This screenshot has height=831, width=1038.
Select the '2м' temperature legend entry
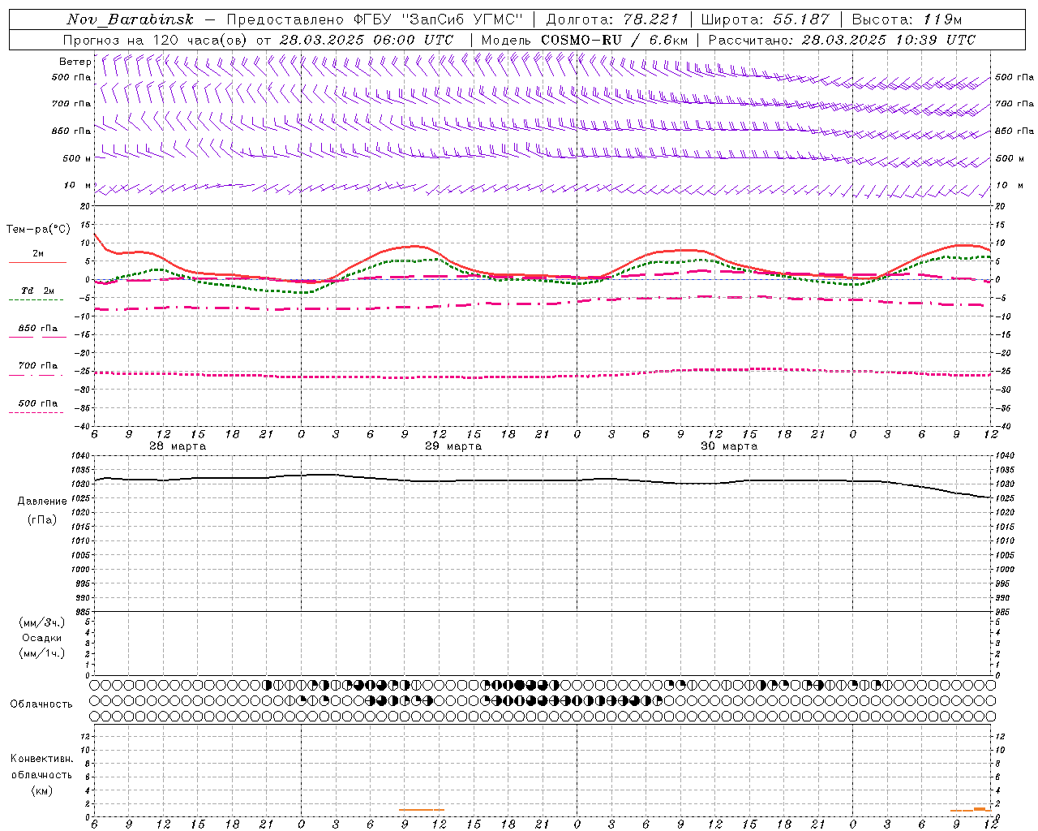pyautogui.click(x=37, y=254)
